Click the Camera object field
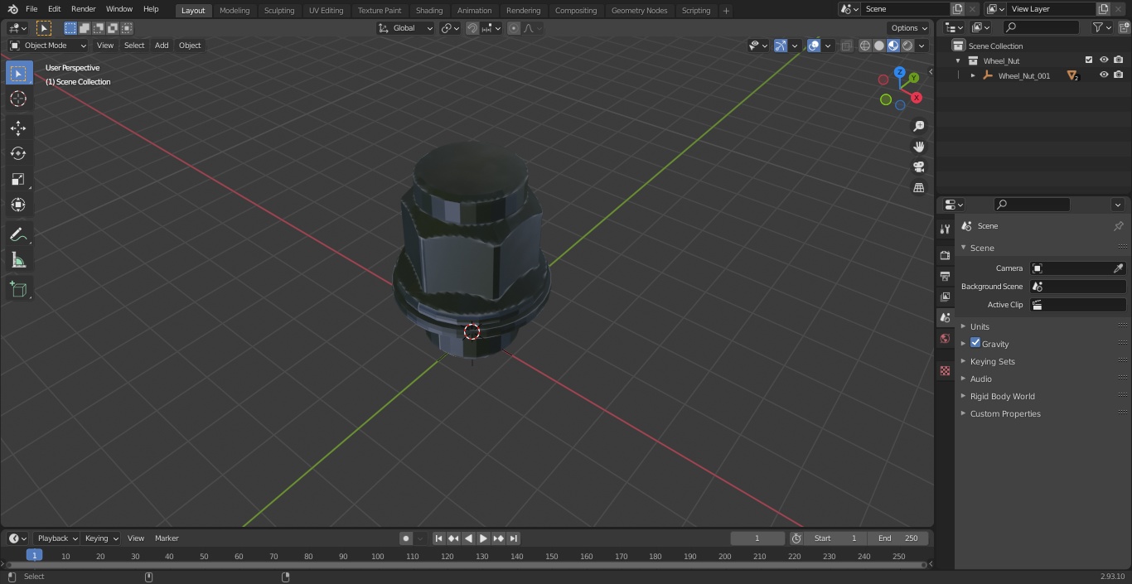Image resolution: width=1132 pixels, height=584 pixels. click(1078, 268)
